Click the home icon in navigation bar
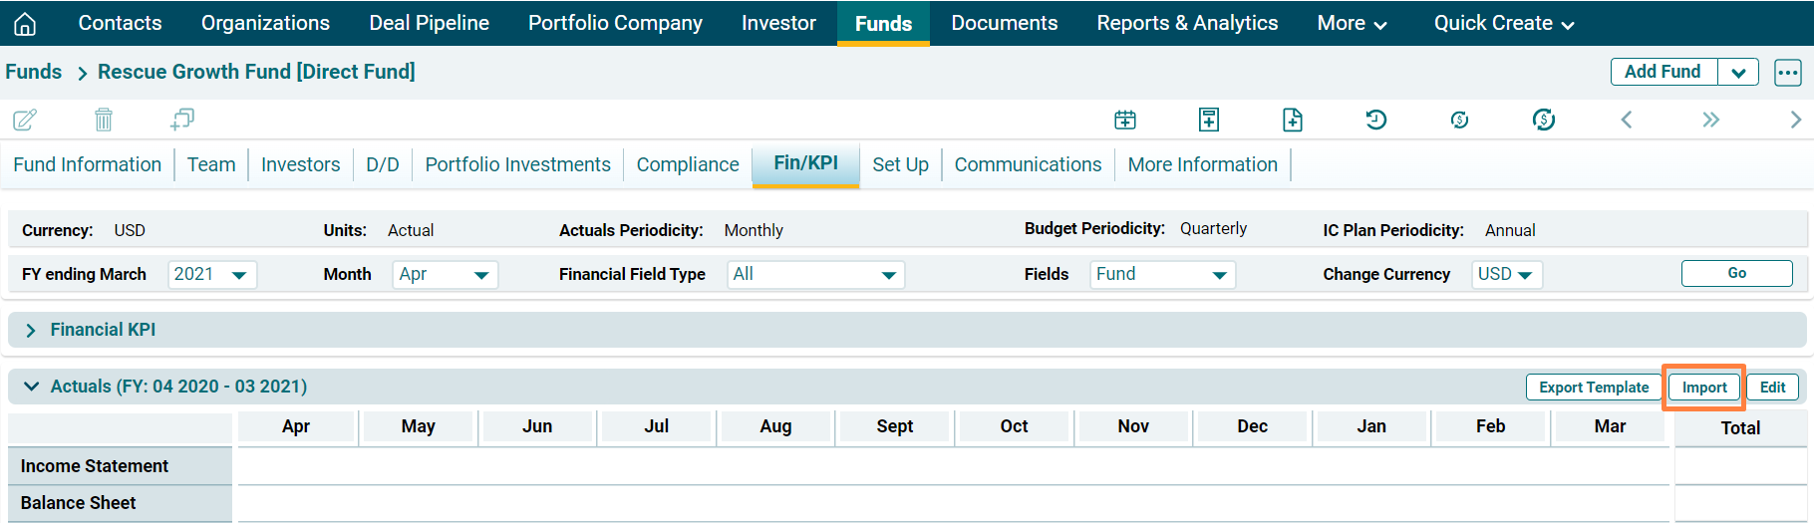Image resolution: width=1814 pixels, height=523 pixels. tap(25, 23)
